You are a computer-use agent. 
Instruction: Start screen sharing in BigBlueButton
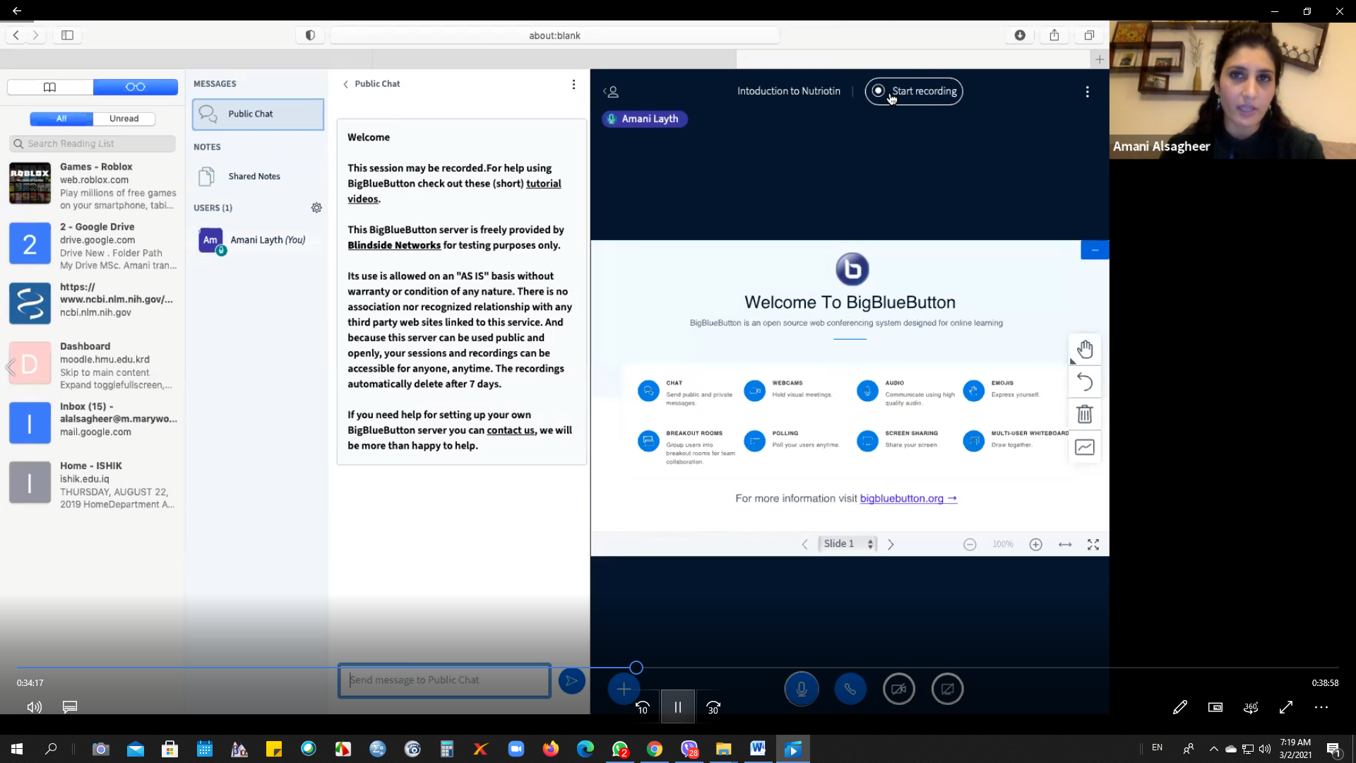point(948,689)
